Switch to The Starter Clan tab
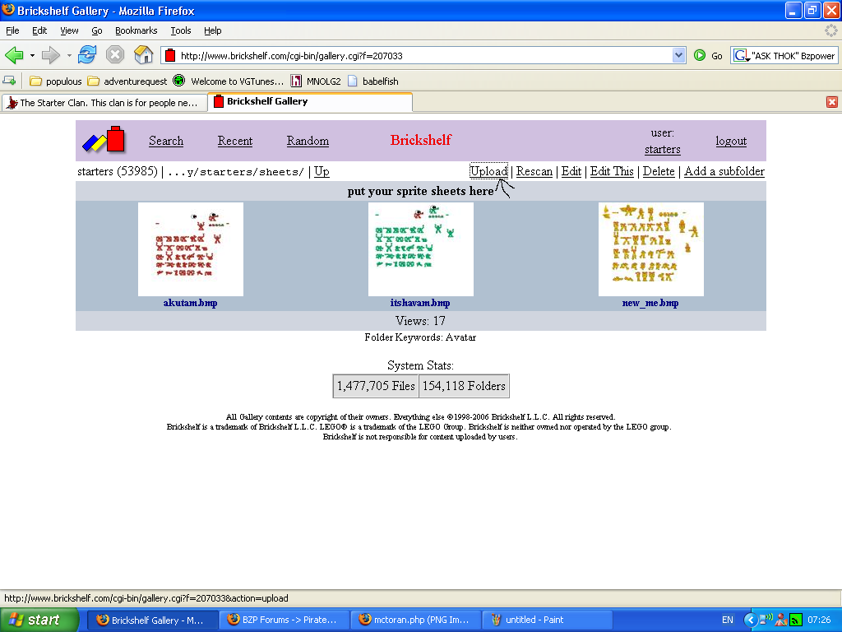 (x=104, y=102)
